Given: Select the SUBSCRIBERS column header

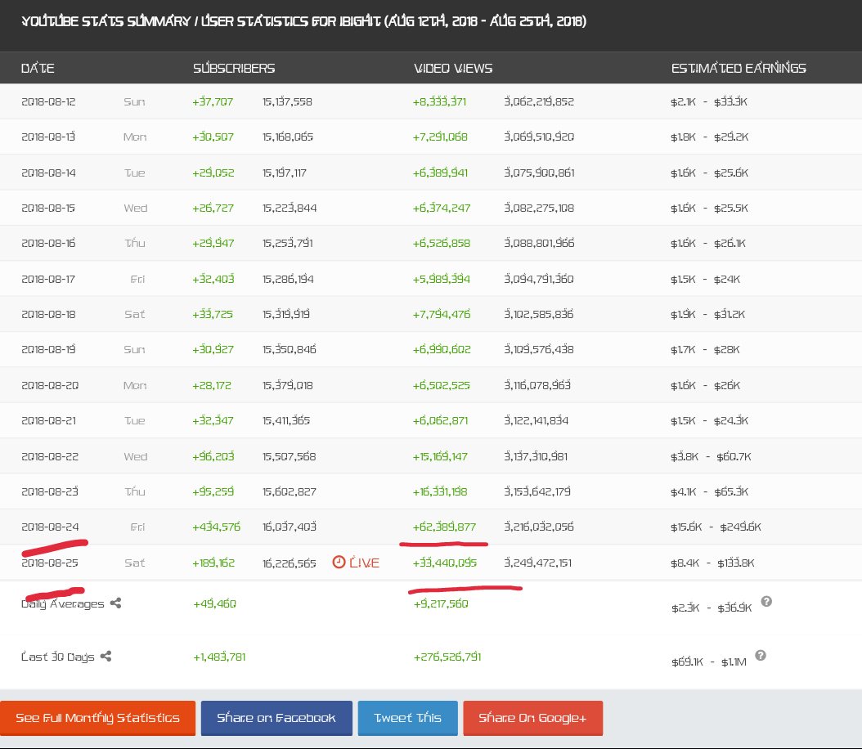Looking at the screenshot, I should tap(234, 68).
